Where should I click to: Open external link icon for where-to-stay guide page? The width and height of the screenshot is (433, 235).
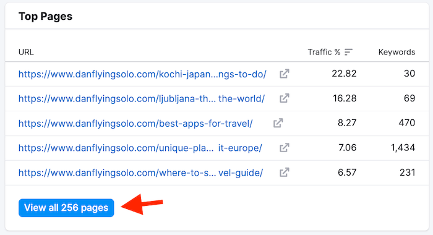pyautogui.click(x=284, y=173)
